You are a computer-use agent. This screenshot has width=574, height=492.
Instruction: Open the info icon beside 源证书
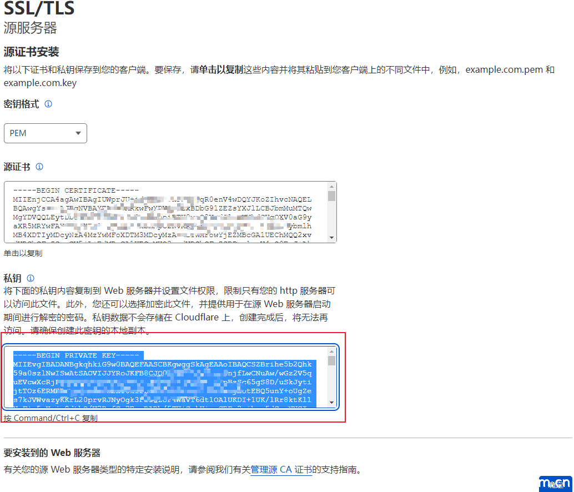point(39,167)
